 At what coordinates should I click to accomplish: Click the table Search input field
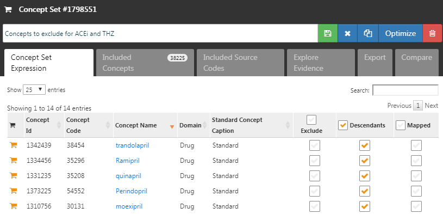point(405,90)
